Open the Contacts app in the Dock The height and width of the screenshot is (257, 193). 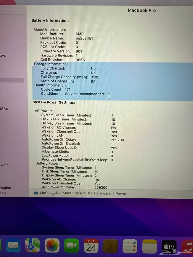(x=111, y=246)
